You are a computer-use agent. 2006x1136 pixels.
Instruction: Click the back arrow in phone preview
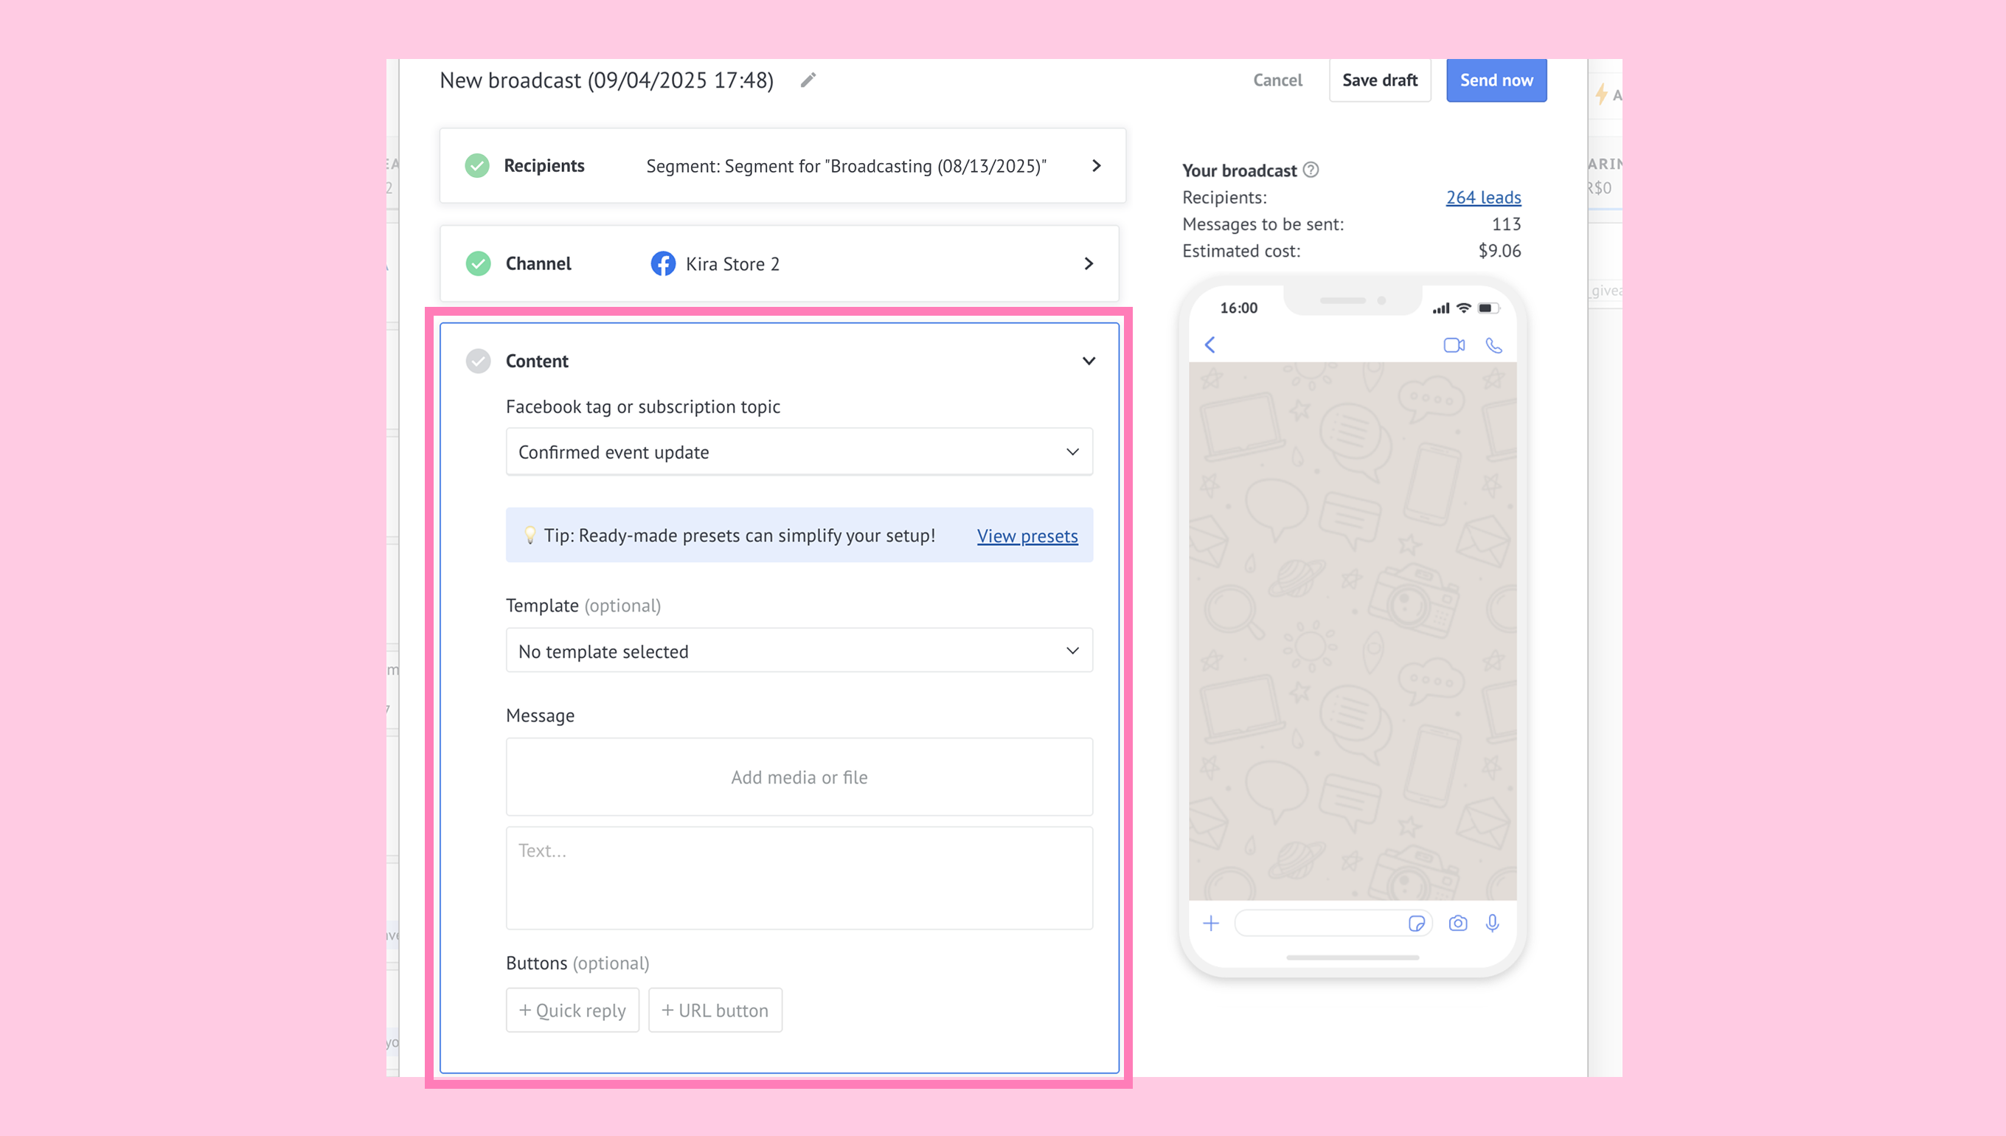pos(1209,345)
